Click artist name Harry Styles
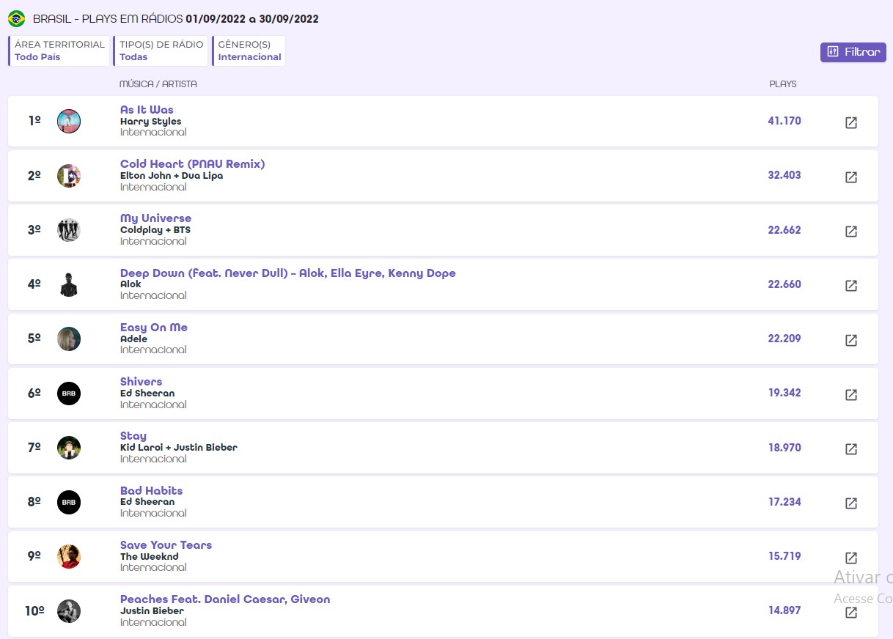Screen dimensions: 893x639 coord(150,122)
